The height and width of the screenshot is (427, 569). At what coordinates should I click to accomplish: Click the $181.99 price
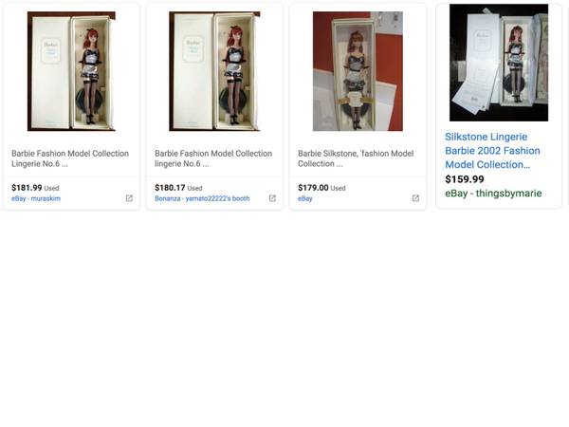pos(27,188)
